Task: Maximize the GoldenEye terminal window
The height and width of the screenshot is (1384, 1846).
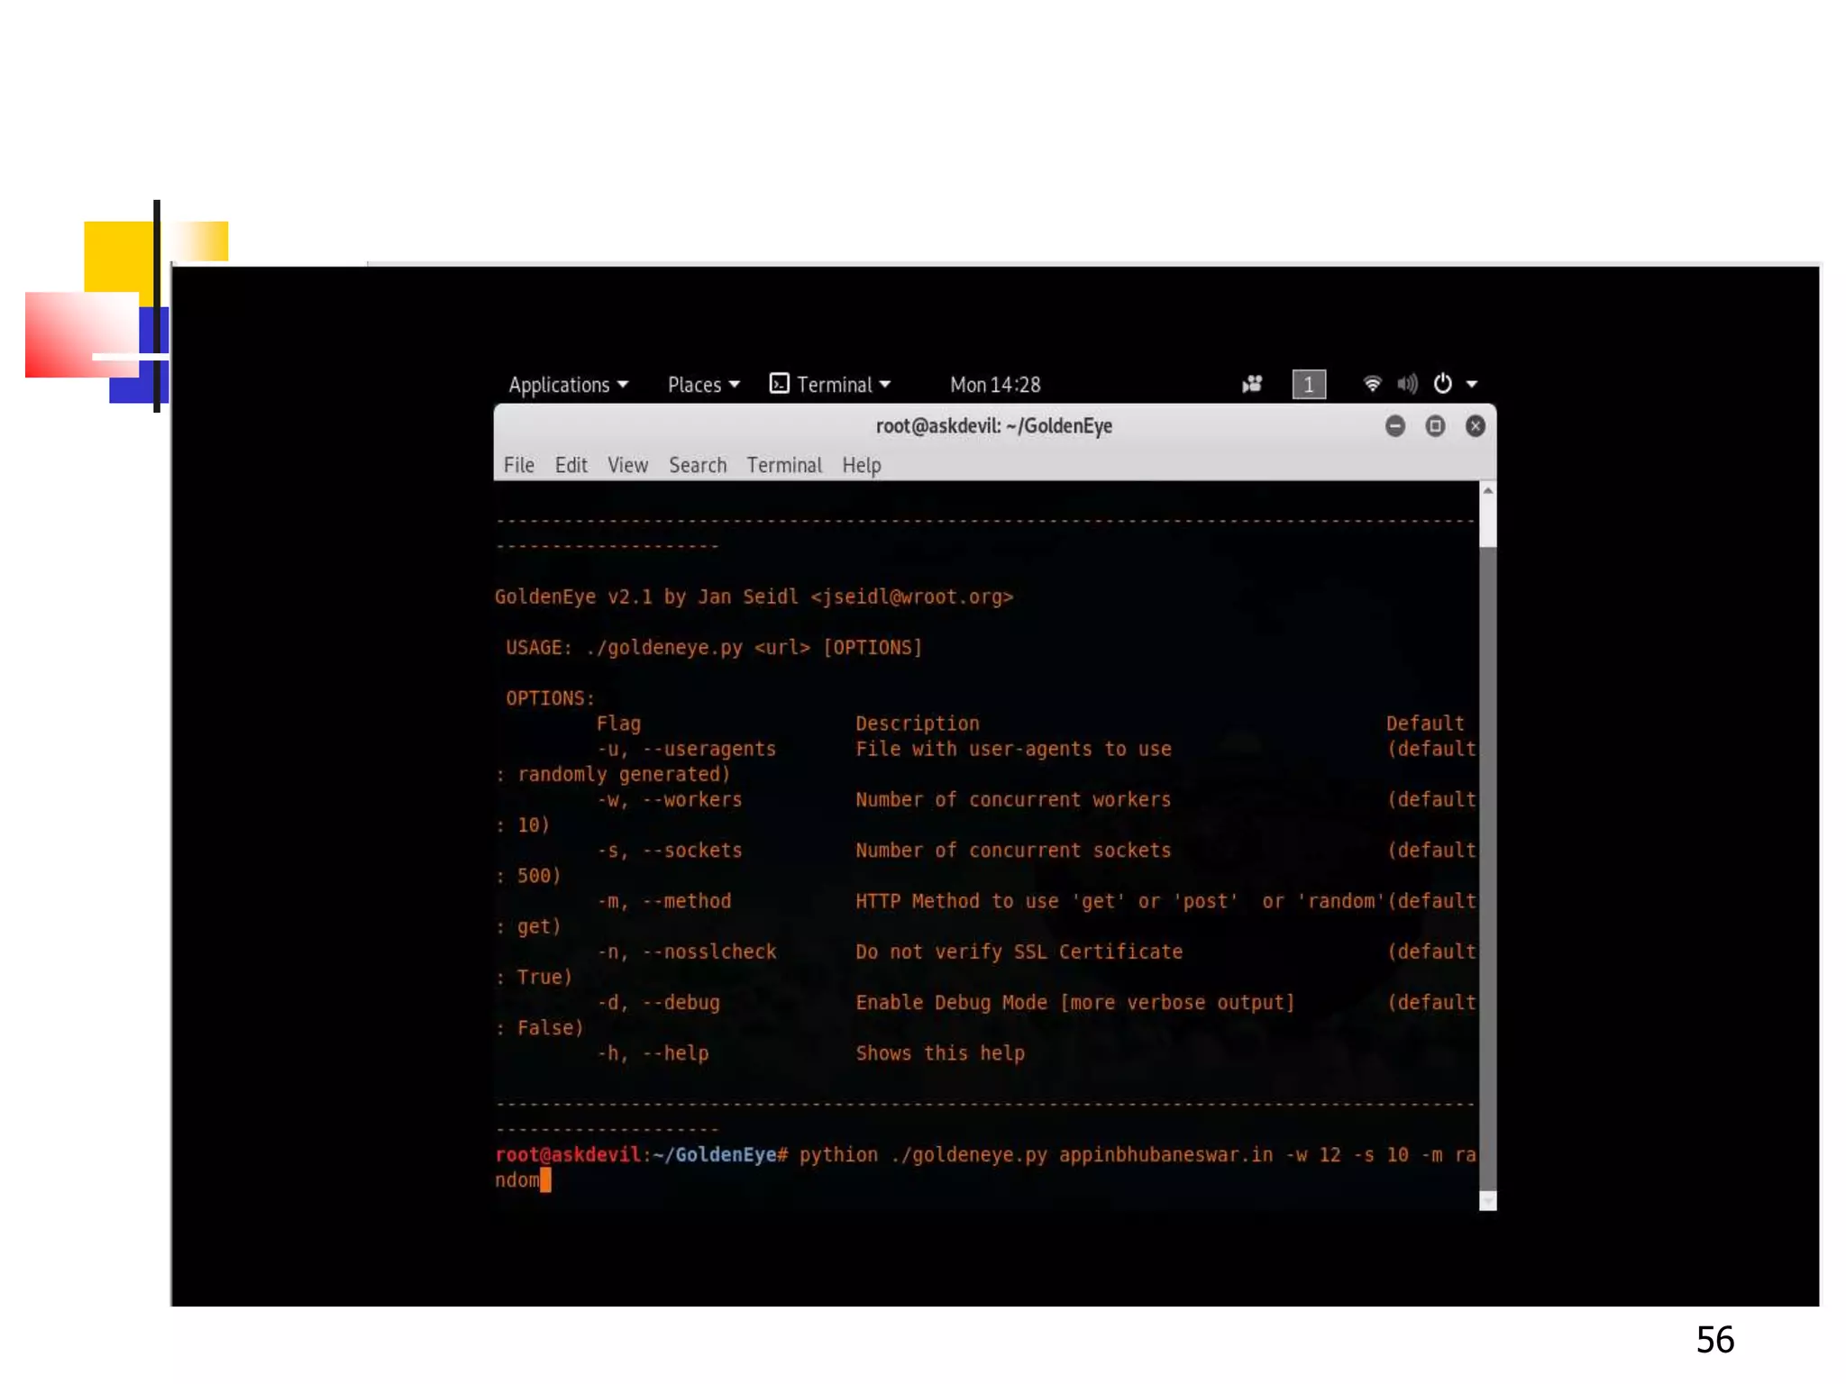Action: pyautogui.click(x=1436, y=426)
